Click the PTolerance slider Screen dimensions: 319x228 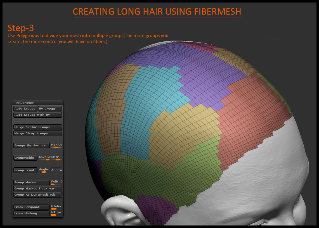click(56, 207)
